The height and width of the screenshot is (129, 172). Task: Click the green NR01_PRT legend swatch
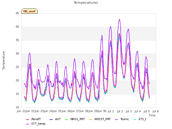tap(67, 119)
